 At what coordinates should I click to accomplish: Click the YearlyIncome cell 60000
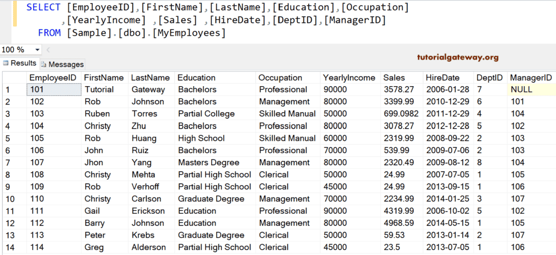click(350, 138)
